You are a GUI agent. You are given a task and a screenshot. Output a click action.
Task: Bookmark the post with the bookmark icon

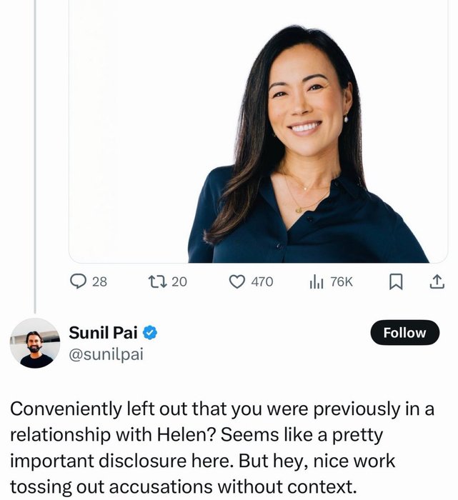click(x=395, y=281)
